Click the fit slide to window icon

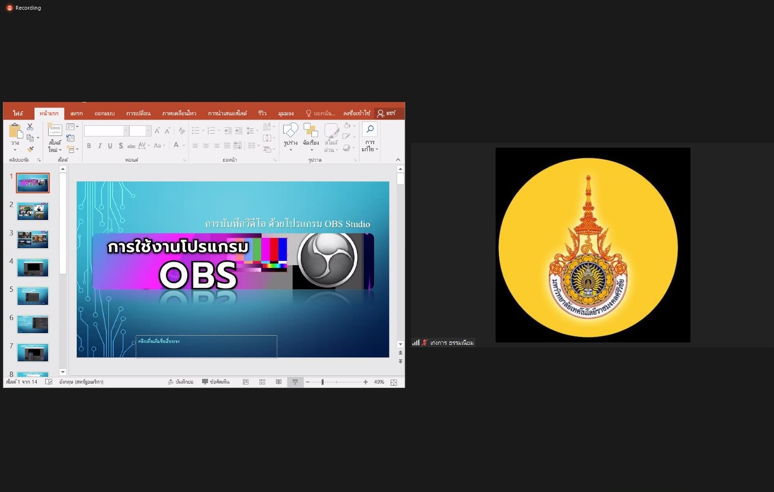click(x=394, y=382)
